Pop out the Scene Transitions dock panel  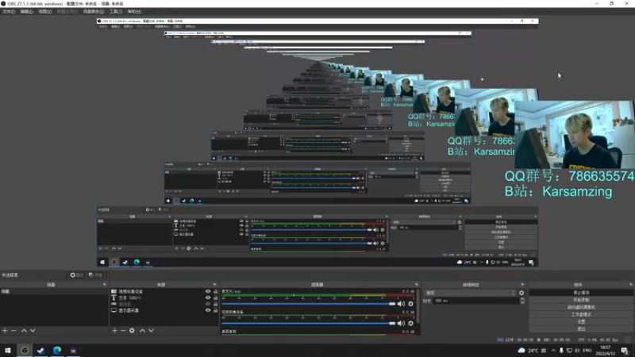[x=522, y=285]
